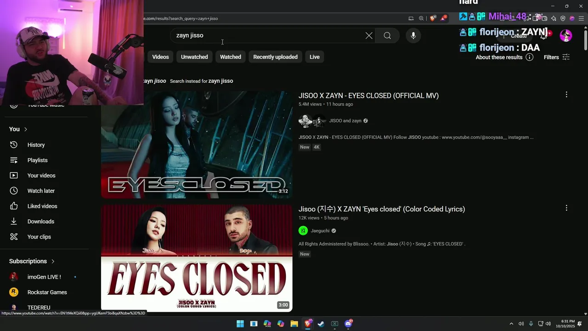This screenshot has height=331, width=588.
Task: Open the browser hamburger menu
Action: [x=581, y=18]
